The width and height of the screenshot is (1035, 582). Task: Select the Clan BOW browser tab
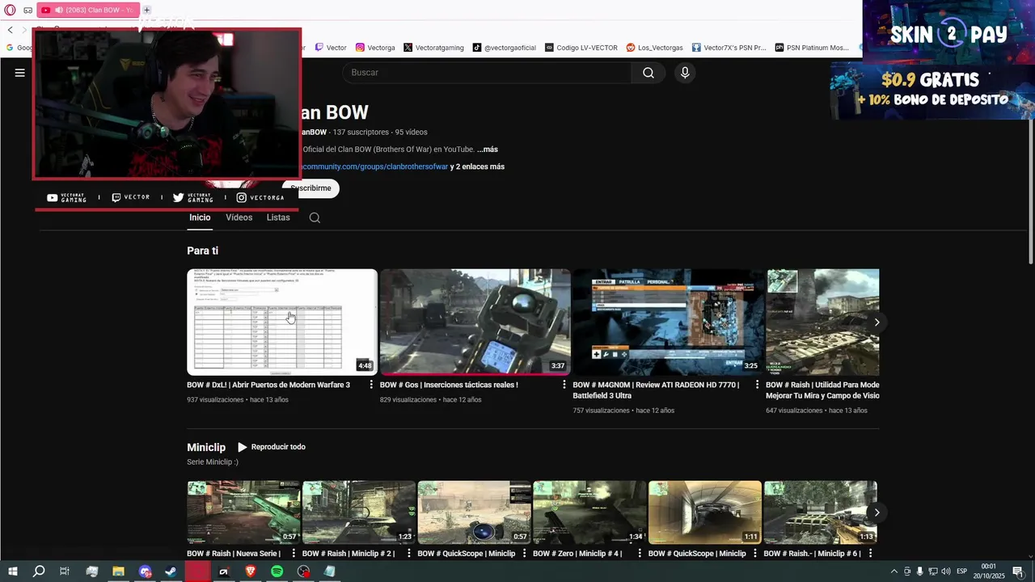coord(87,10)
